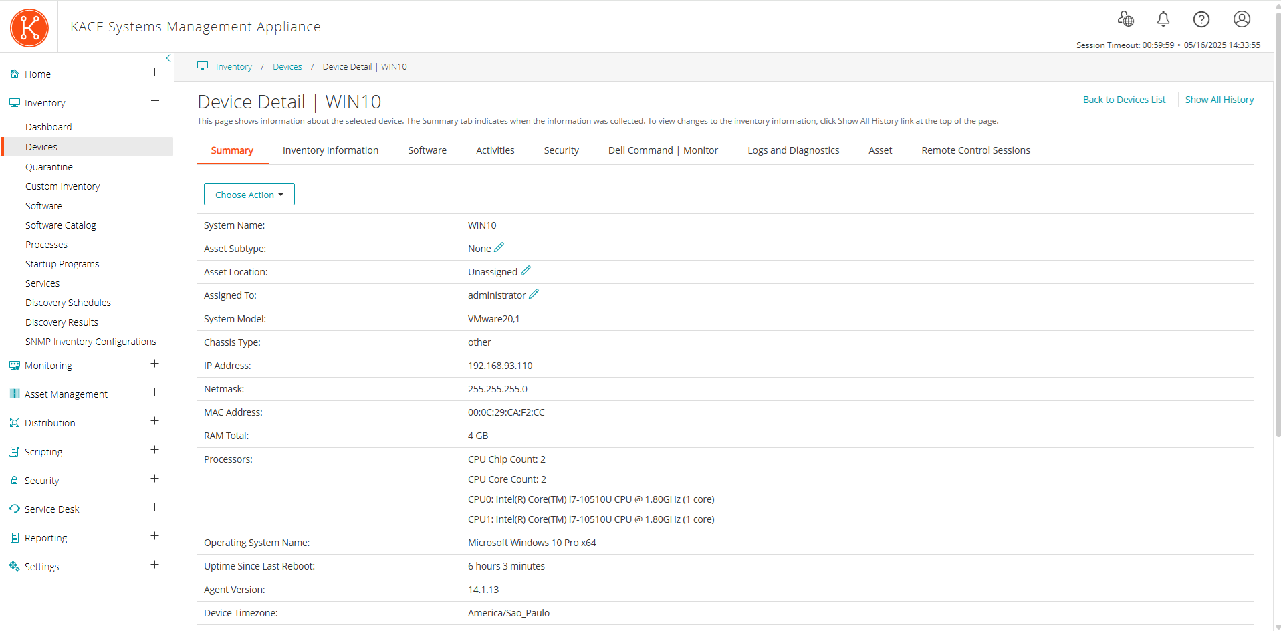
Task: Expand the Reporting menu section
Action: (154, 536)
